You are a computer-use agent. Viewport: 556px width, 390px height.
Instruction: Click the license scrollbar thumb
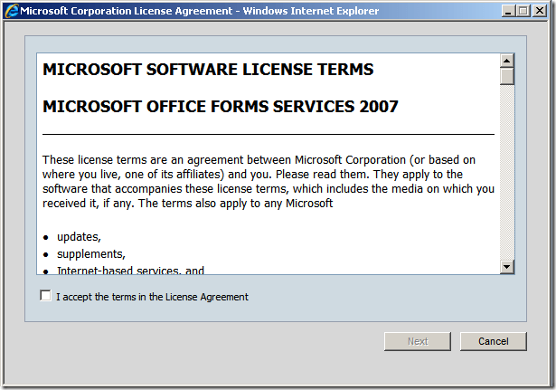[507, 76]
